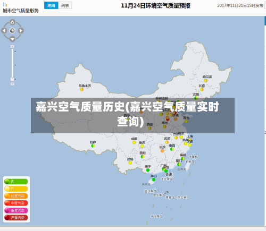Viewport: 266px width, 231px height.
Task: Click the 香港 map label
Action: (169, 175)
